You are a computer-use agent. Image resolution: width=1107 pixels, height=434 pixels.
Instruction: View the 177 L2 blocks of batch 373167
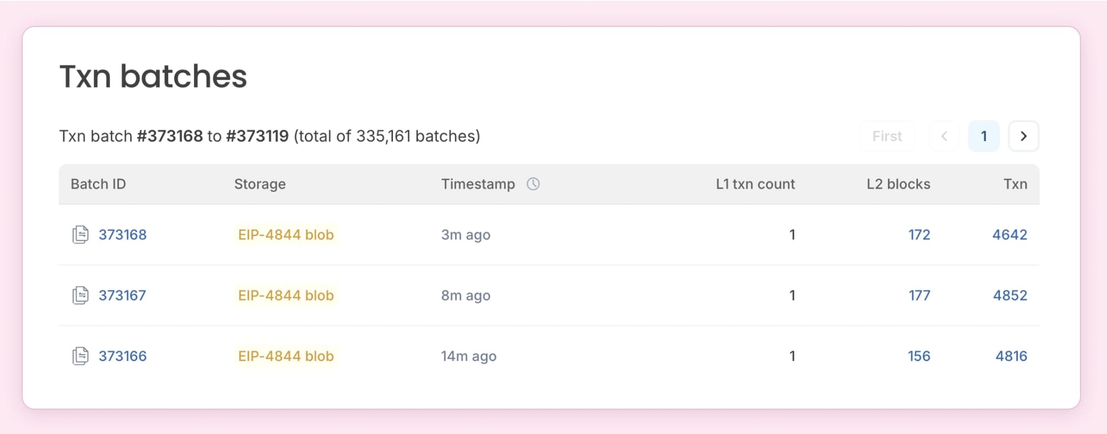(918, 295)
